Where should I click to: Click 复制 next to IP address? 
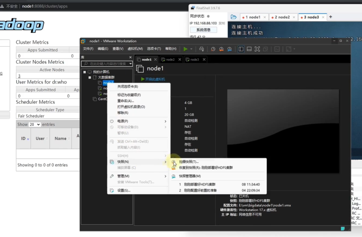tap(222, 23)
